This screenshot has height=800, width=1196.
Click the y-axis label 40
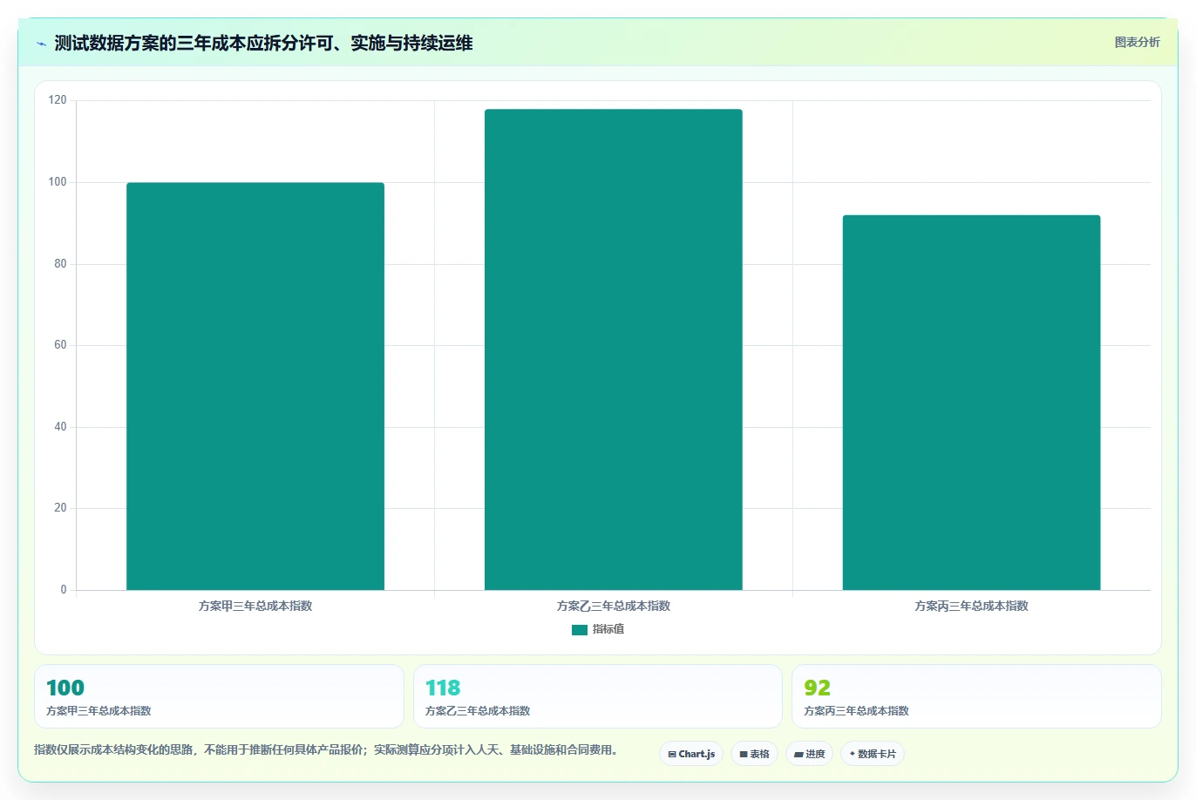click(60, 427)
